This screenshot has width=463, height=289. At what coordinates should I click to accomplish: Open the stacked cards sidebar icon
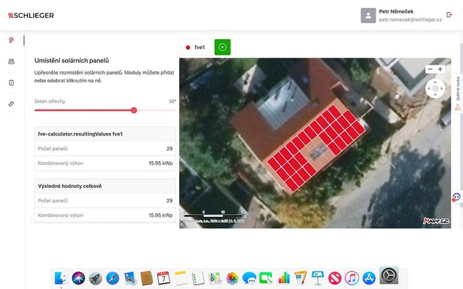coord(11,62)
